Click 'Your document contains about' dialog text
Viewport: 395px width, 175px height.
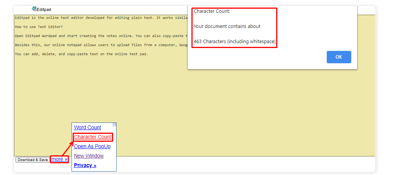[x=227, y=26]
